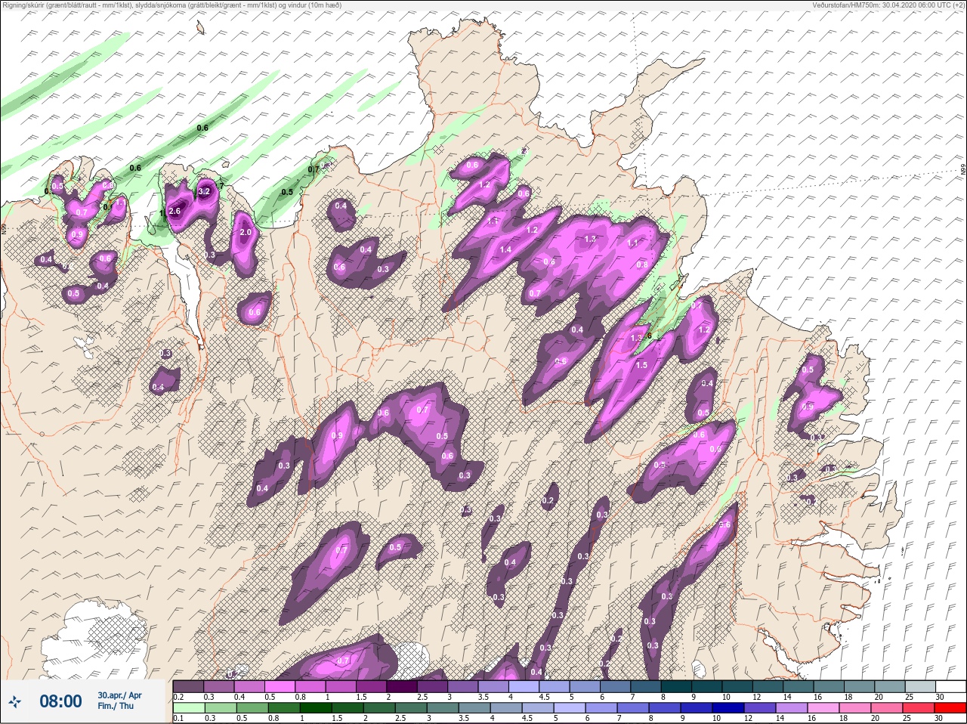Click the 08:00 forecast time label
The width and height of the screenshot is (967, 724).
point(60,701)
